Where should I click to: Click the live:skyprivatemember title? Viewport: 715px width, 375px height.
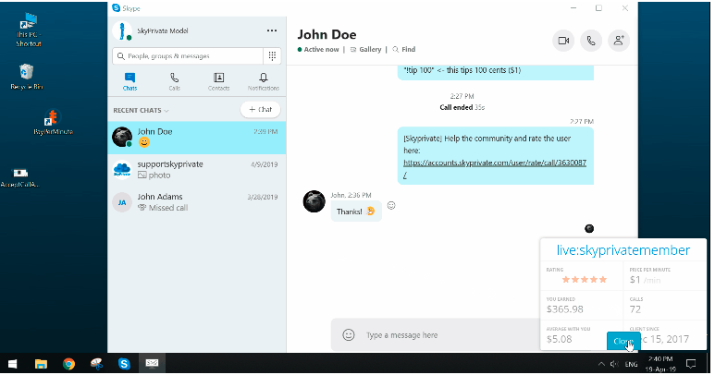(623, 250)
